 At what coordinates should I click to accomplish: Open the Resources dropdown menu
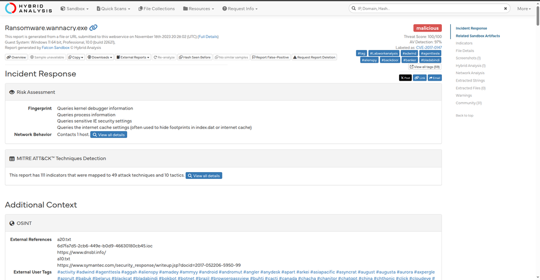tap(198, 8)
